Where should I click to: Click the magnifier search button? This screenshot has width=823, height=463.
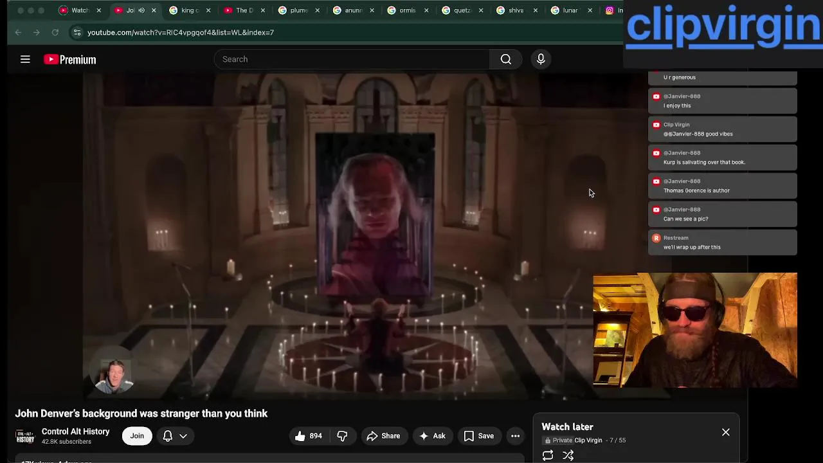506,59
